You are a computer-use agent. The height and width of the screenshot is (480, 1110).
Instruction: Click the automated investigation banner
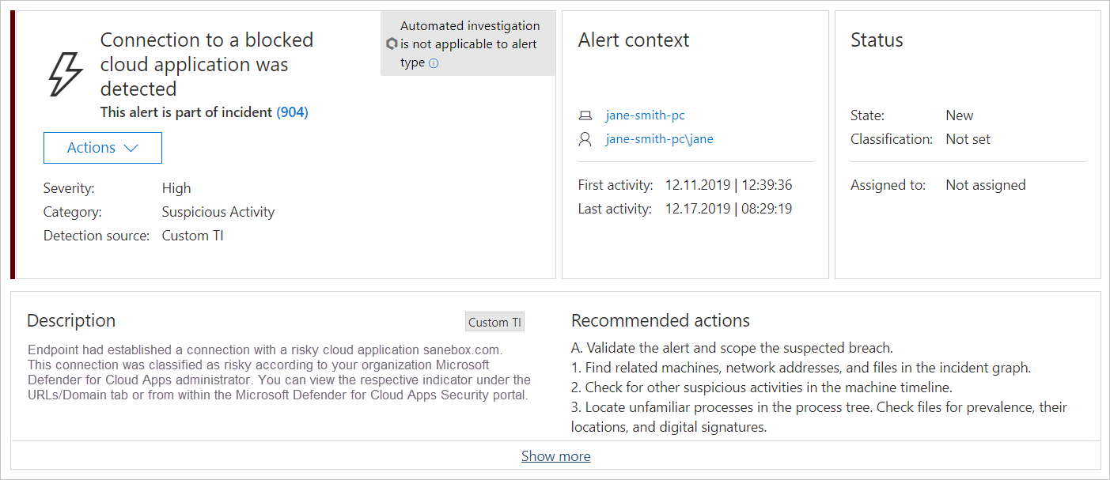coord(468,43)
